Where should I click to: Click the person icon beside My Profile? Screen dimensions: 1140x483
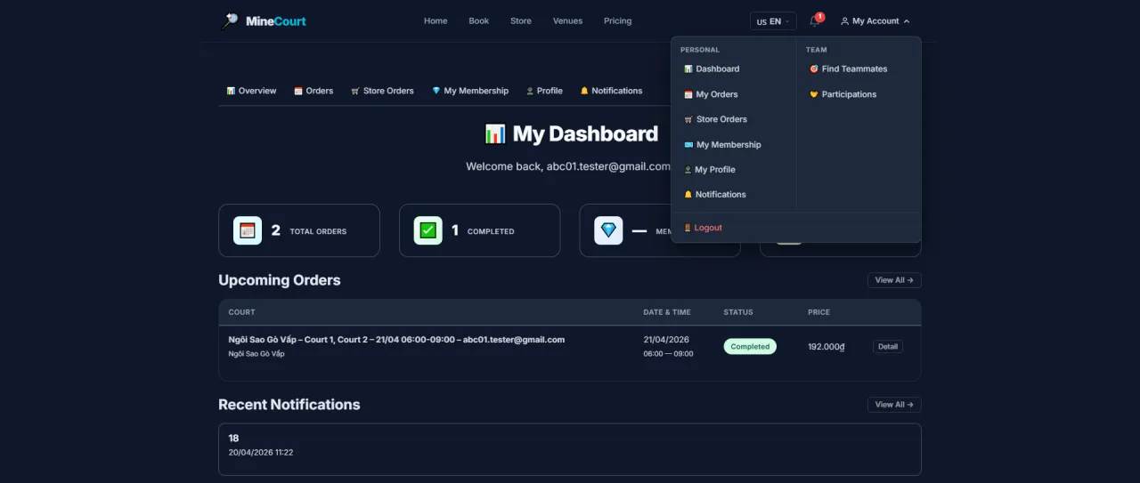pos(688,170)
